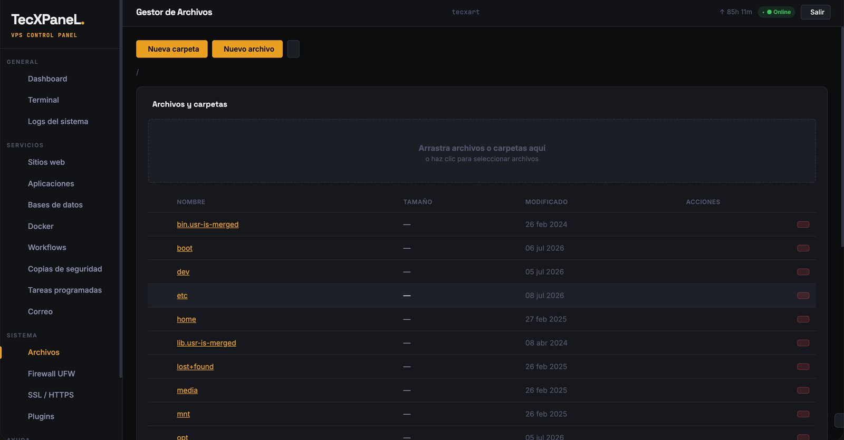Viewport: 844px width, 440px height.
Task: Select Archivos in the sidebar
Action: pyautogui.click(x=44, y=353)
